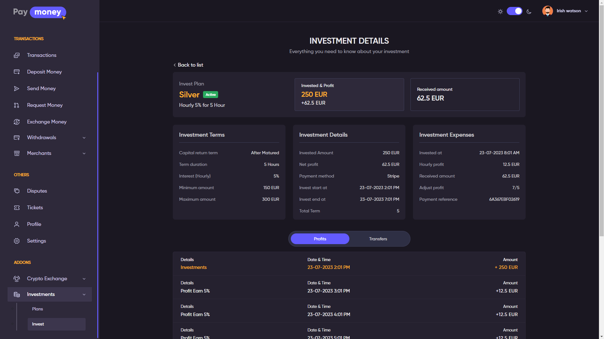The width and height of the screenshot is (604, 339).
Task: Click the Exchange Money icon
Action: click(x=17, y=122)
